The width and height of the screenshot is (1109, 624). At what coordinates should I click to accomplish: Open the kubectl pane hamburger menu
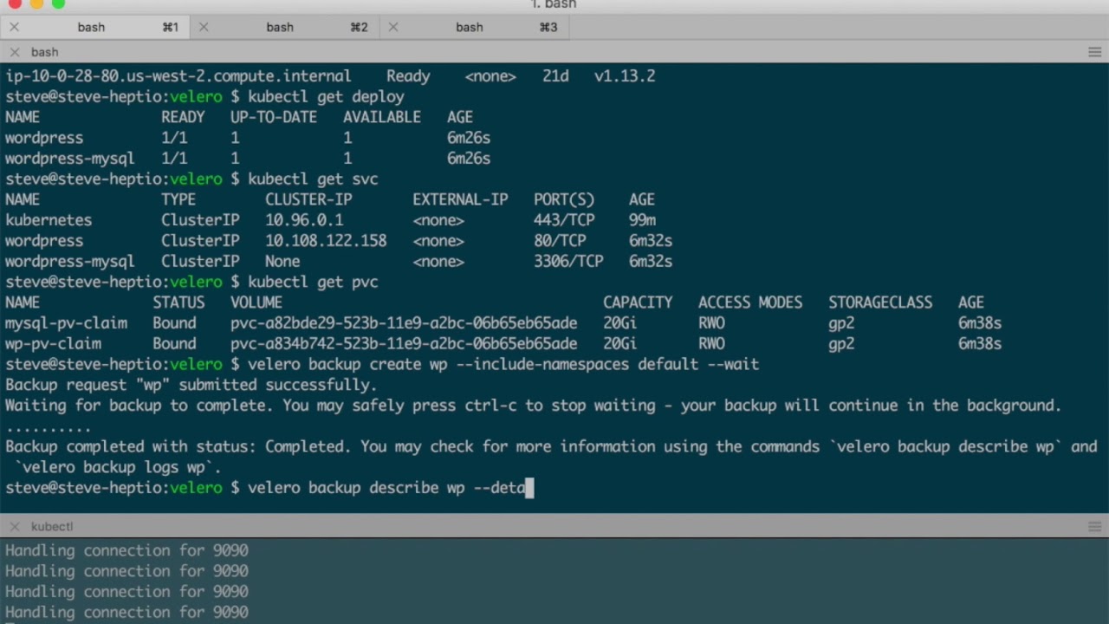tap(1094, 526)
